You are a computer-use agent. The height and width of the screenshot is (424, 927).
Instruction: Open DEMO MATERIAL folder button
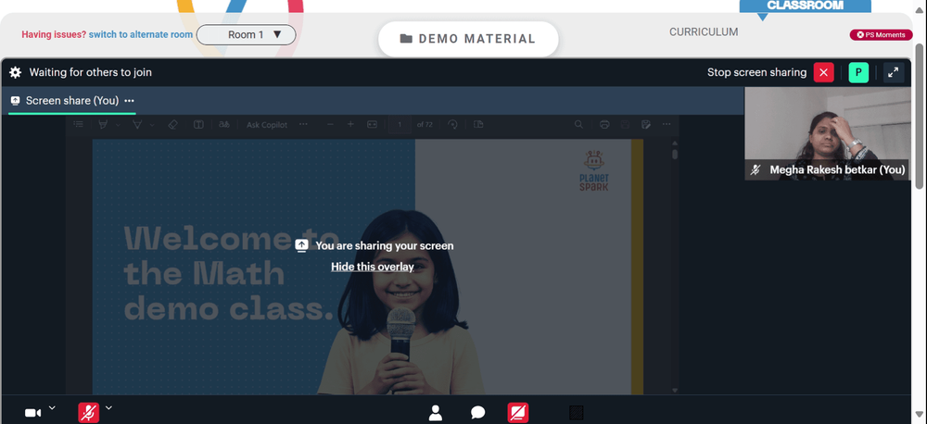pos(468,39)
